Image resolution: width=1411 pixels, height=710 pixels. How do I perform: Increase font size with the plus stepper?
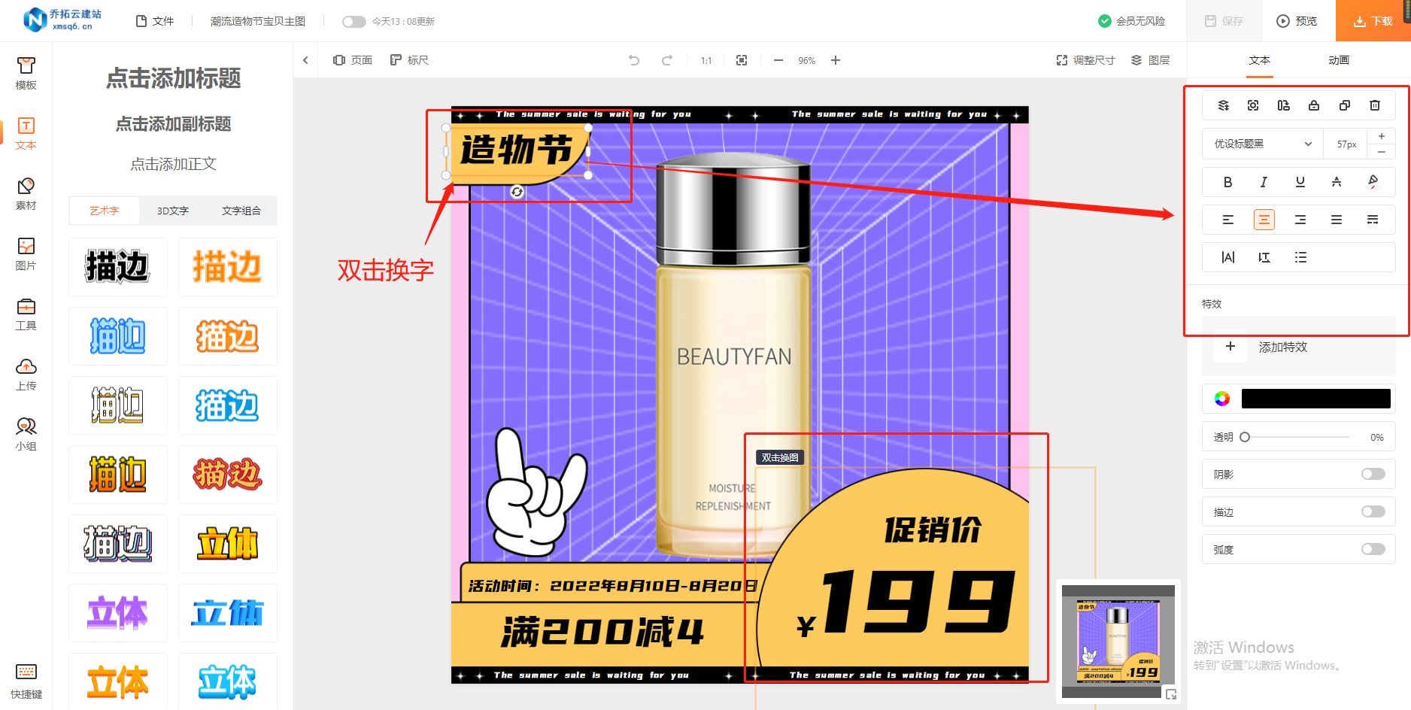(x=1382, y=136)
